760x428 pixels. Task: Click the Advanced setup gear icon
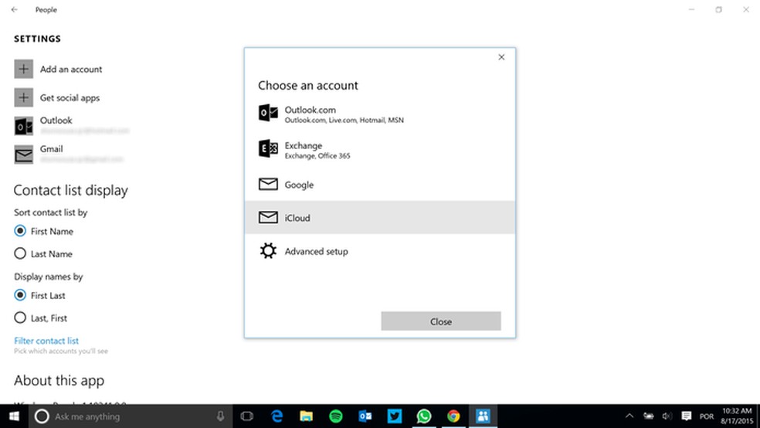[268, 250]
